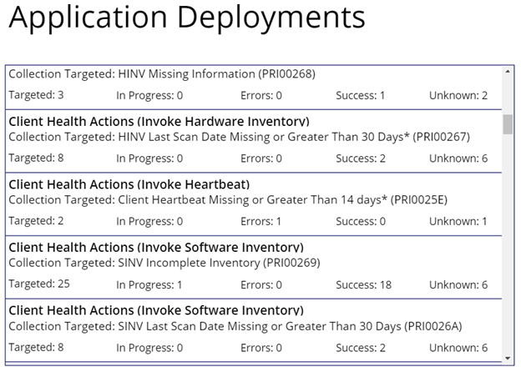
Task: Click HINV Missing Information collection text
Action: tap(162, 74)
